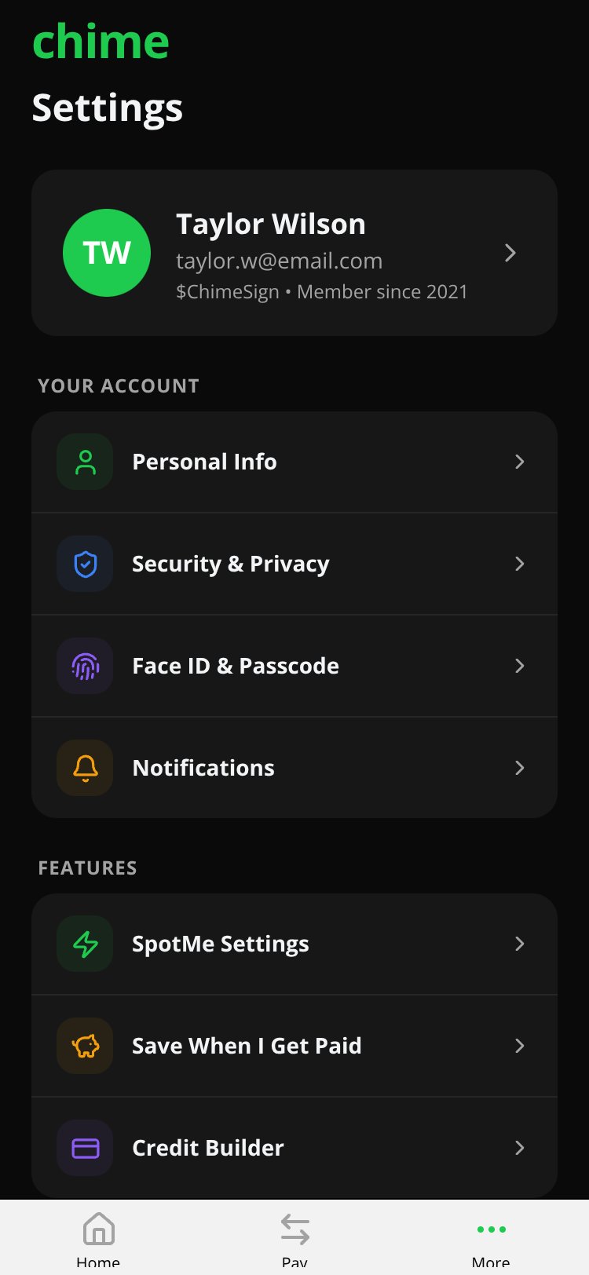
Task: Tap the SpotMe lightning bolt icon
Action: (x=85, y=944)
